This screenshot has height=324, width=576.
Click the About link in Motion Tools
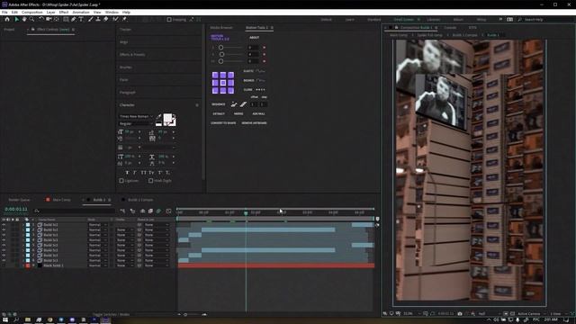pos(254,38)
